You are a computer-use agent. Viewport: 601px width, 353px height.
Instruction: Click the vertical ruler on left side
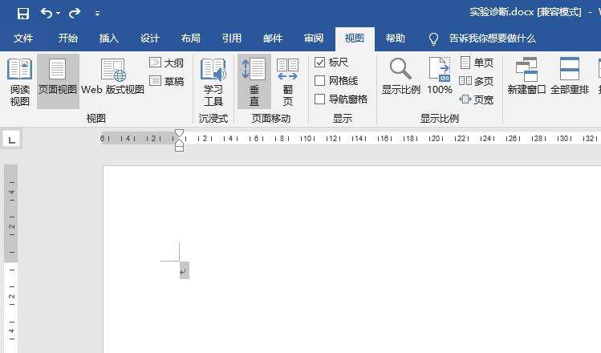coord(11,258)
